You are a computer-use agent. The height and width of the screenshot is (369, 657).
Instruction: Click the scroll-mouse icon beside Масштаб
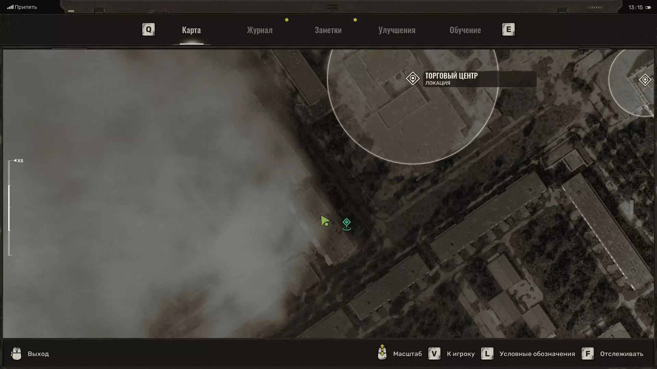382,353
